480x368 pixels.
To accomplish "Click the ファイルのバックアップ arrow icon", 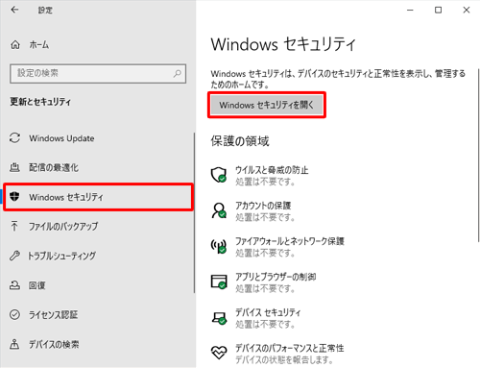I will point(14,226).
